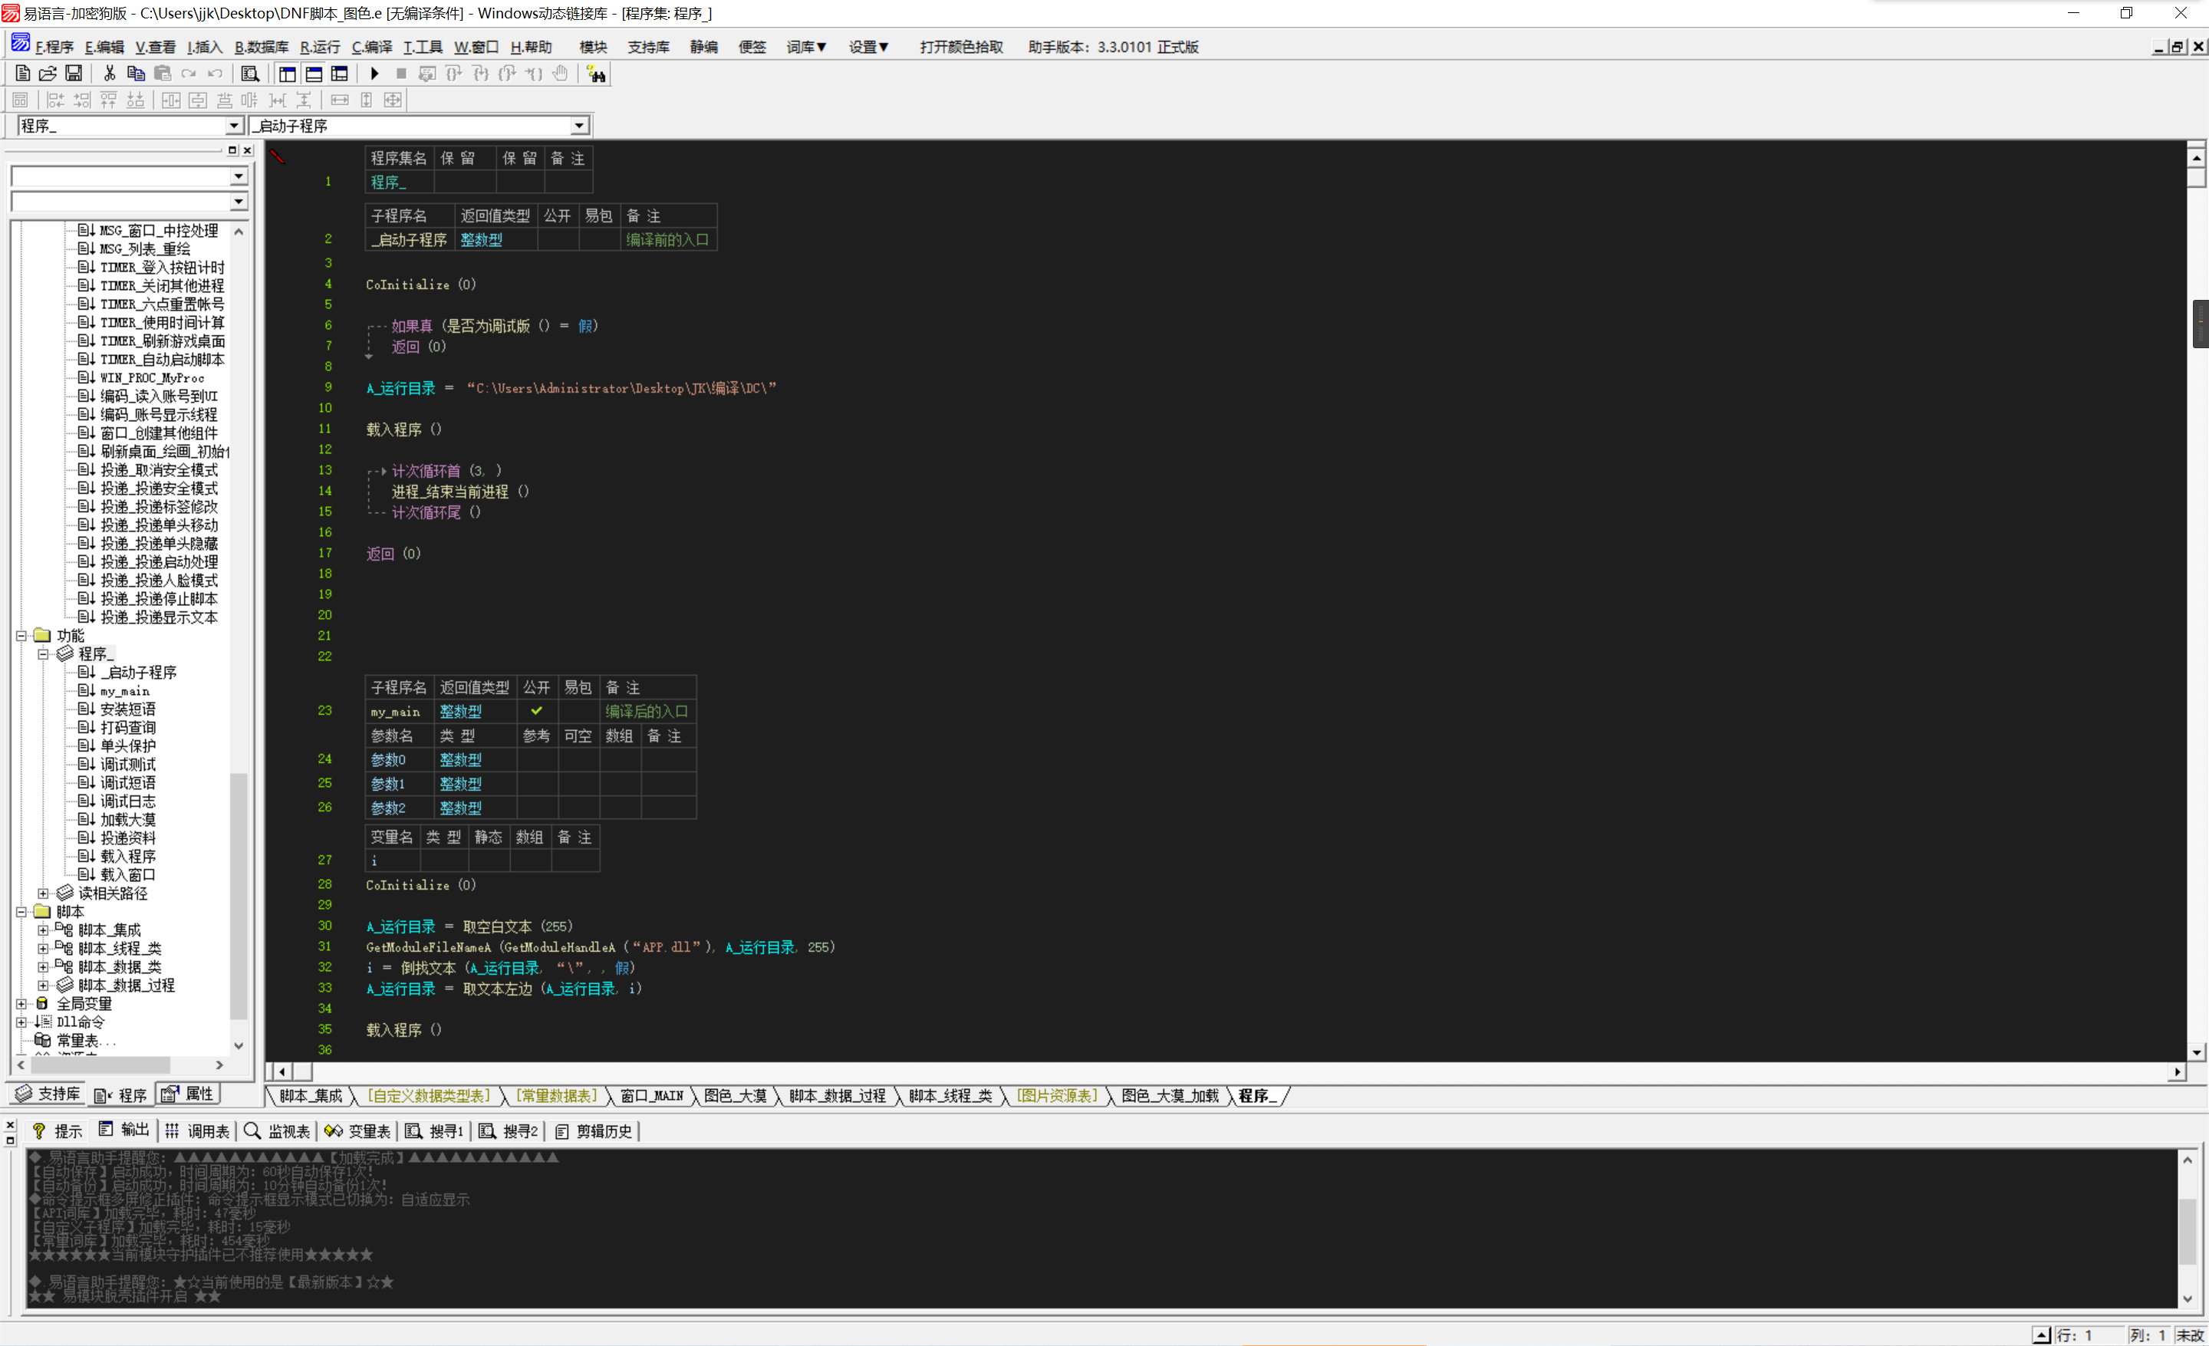Click the application logo icon left of F.程序
The image size is (2209, 1346).
click(x=20, y=42)
